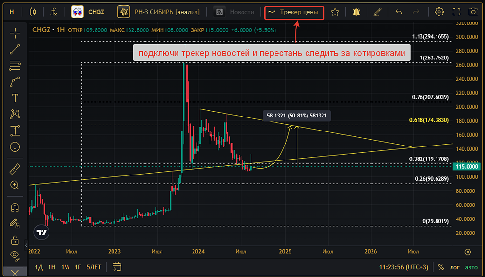485x277 pixels.
Task: Open indicators fx menu
Action: 54,12
